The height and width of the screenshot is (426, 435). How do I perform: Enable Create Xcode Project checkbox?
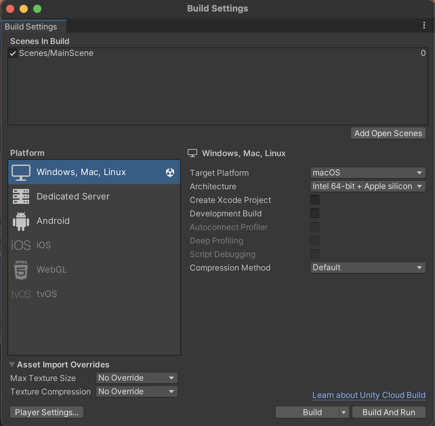315,200
